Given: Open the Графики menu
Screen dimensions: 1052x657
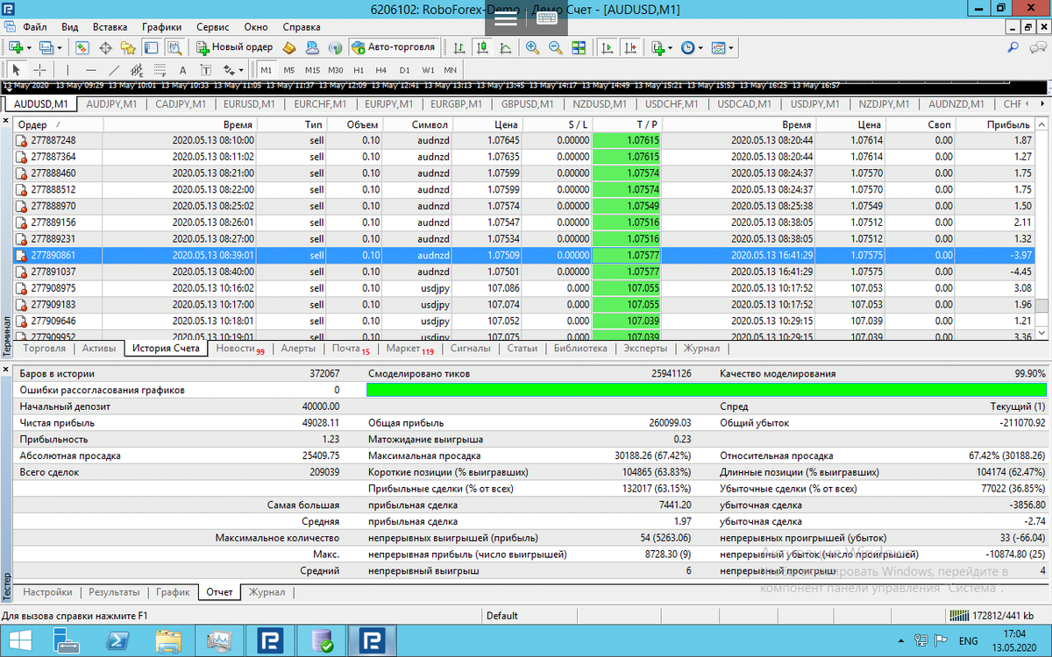Looking at the screenshot, I should (161, 27).
